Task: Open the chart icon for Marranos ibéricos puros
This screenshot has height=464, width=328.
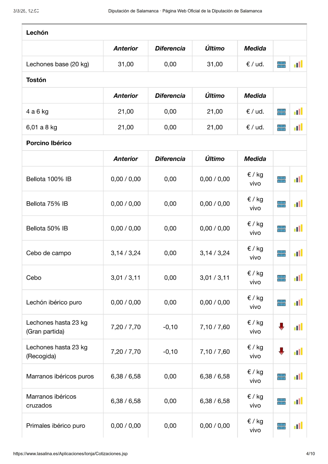Action: (298, 376)
